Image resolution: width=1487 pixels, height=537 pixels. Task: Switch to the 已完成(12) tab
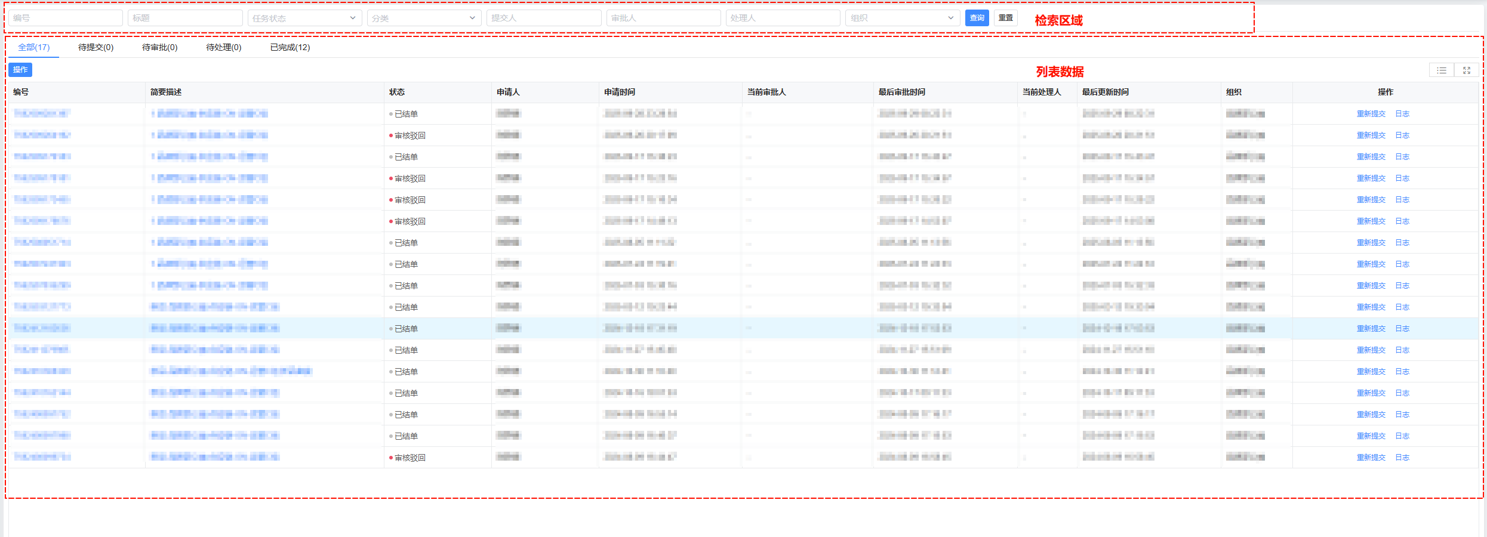(290, 47)
